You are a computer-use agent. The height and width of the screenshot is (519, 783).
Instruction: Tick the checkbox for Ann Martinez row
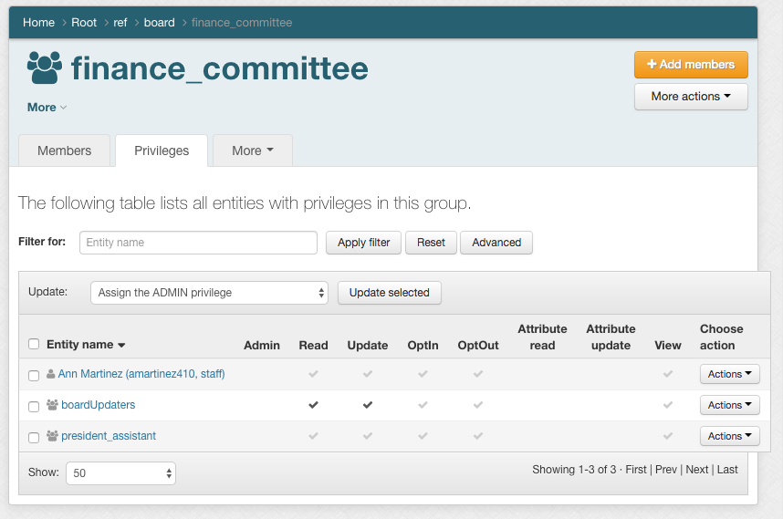[x=34, y=375]
